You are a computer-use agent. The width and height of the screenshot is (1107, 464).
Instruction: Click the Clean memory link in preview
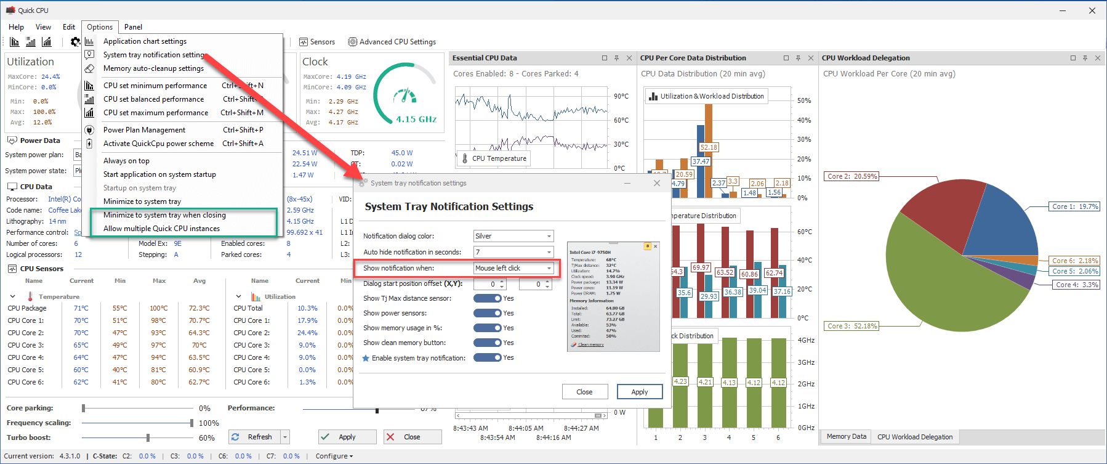590,344
